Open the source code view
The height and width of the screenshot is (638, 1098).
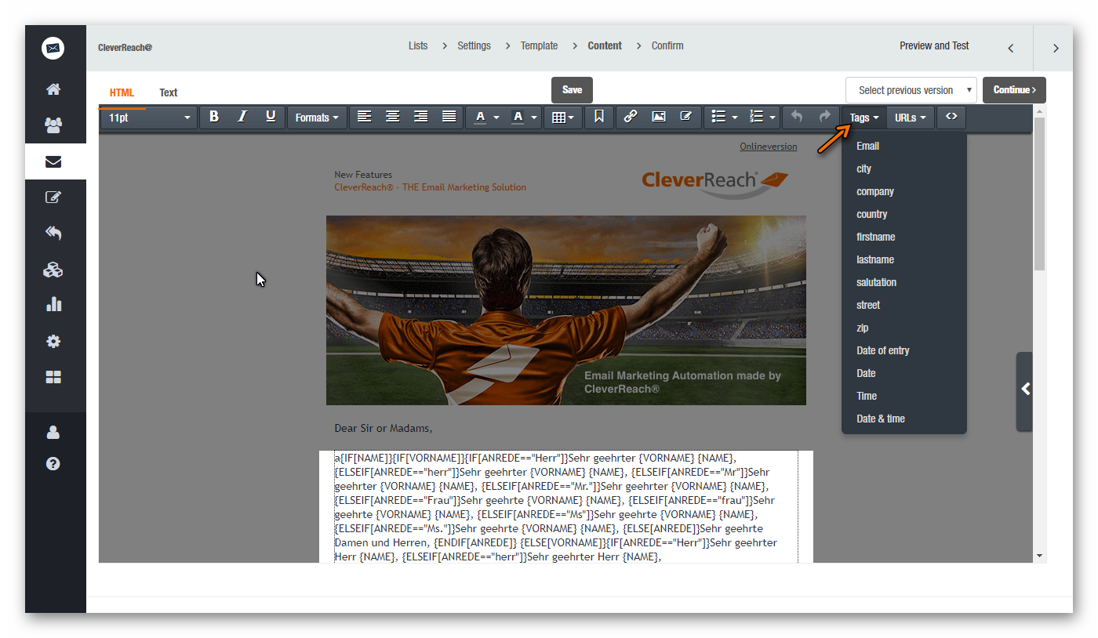951,117
